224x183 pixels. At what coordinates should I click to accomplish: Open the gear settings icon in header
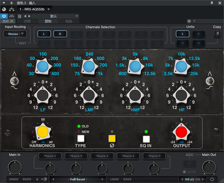pos(189,21)
